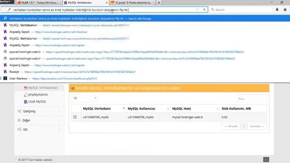Click the Git gears icon
The height and width of the screenshot is (163, 290).
19,129
